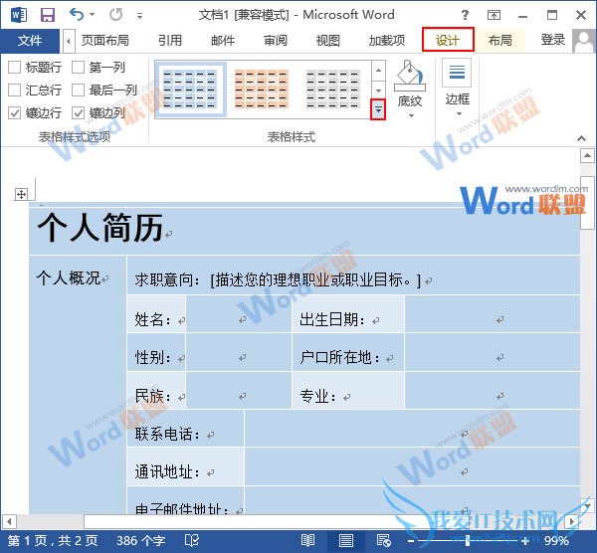The image size is (597, 553).
Task: Open the 文件 (File) menu
Action: 30,41
